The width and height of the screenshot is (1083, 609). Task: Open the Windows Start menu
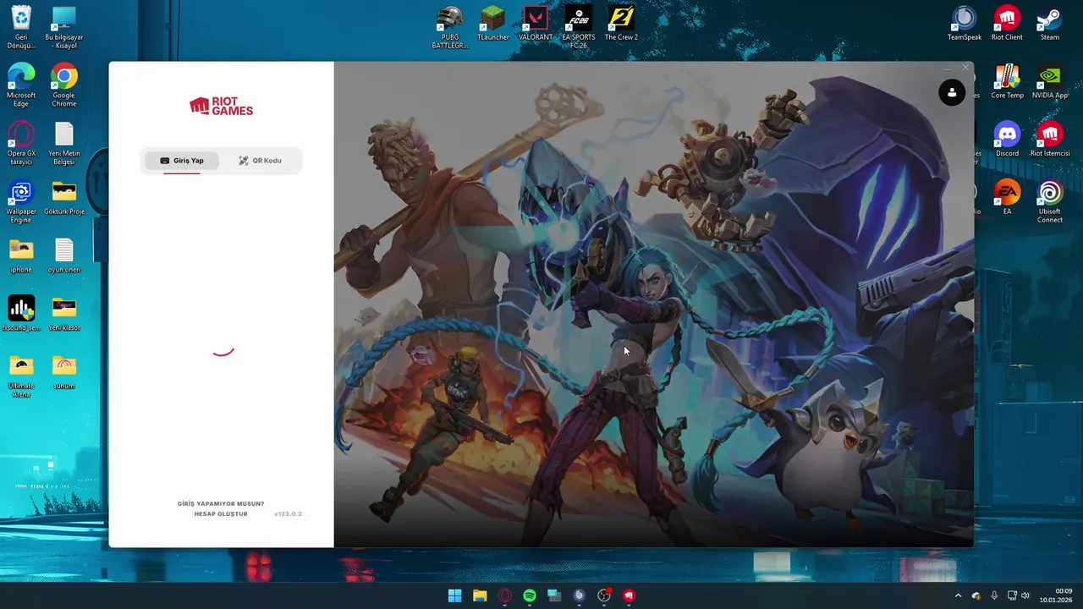[454, 595]
